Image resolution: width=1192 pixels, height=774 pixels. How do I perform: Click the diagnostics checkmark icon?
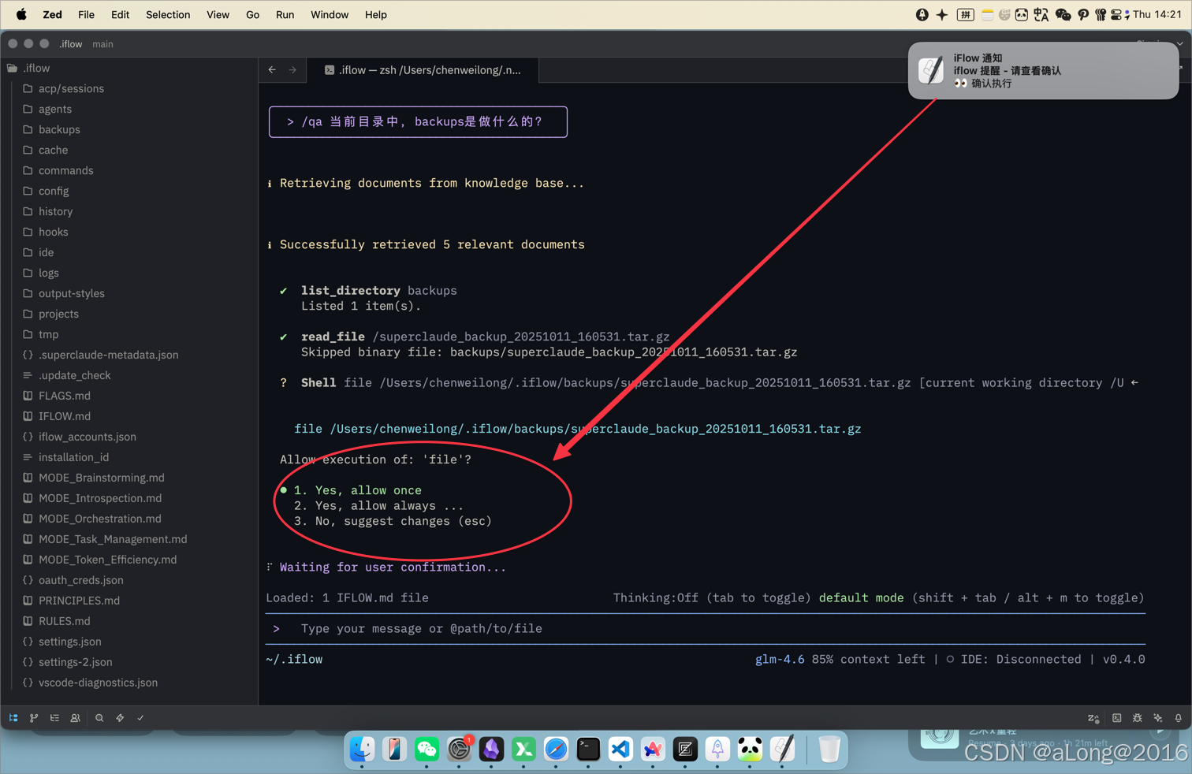coord(140,718)
